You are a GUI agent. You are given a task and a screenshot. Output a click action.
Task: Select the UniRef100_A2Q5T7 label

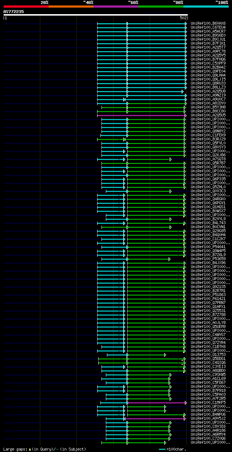coord(208,47)
